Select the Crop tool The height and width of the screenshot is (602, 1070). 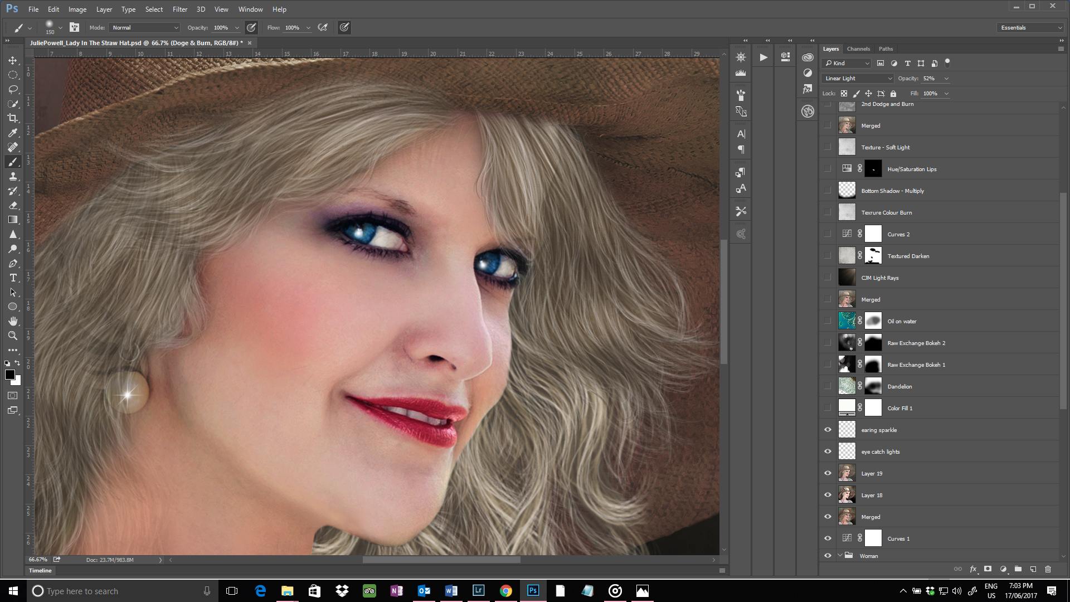click(13, 118)
